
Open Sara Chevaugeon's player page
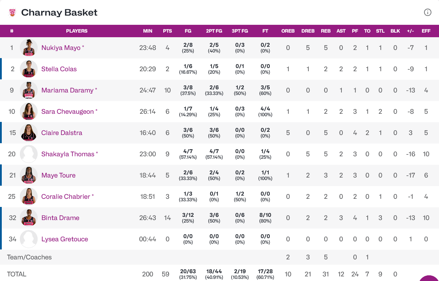click(67, 112)
